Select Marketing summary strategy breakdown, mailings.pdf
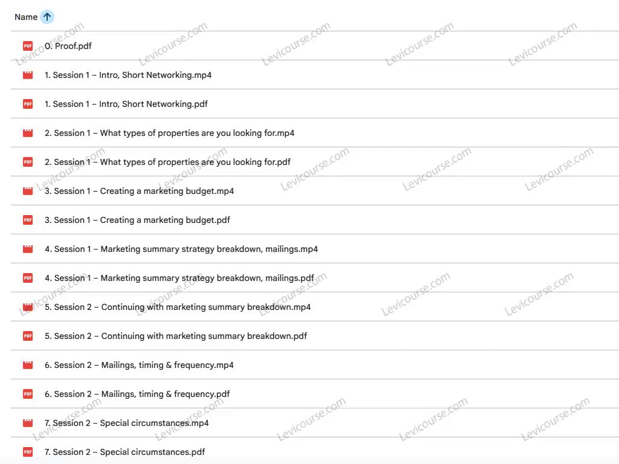Viewport: 619px width, 464px height. 179,278
